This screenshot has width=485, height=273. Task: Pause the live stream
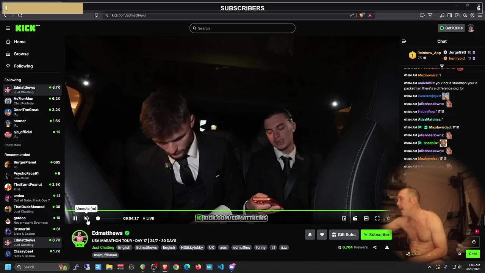coord(75,218)
